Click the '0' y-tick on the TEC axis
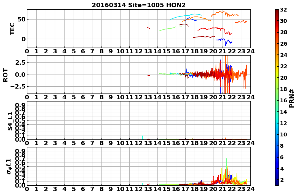This screenshot has height=195, width=297. tap(23, 39)
